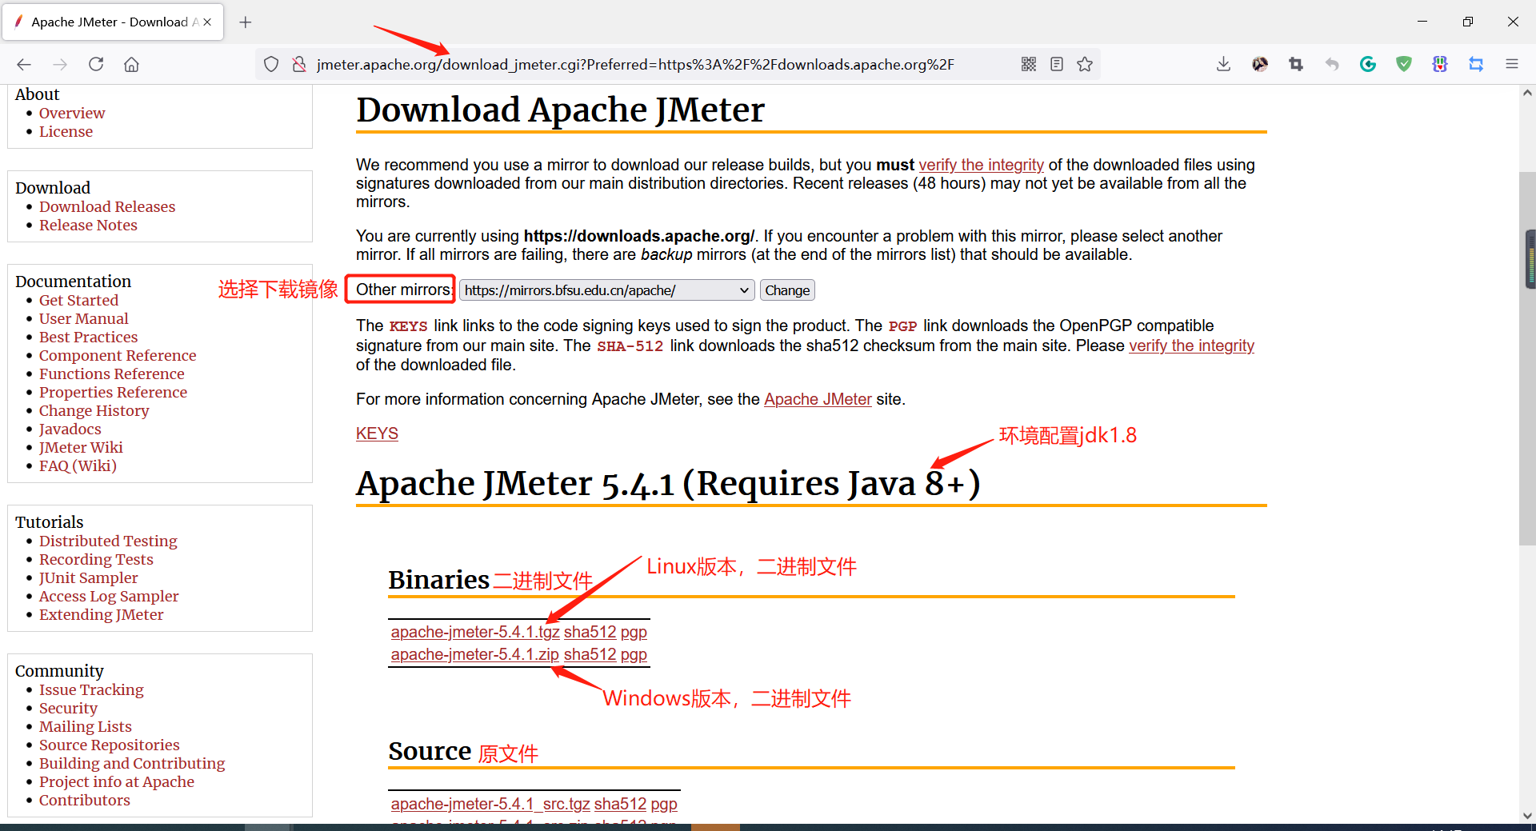The image size is (1536, 831).
Task: Open User Manual link
Action: [x=83, y=318]
